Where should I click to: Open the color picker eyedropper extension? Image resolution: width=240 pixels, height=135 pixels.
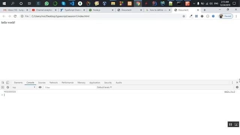(x=191, y=16)
